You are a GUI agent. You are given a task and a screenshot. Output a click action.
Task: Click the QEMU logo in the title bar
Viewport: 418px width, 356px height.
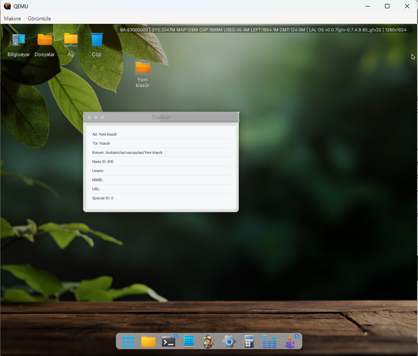coord(7,6)
